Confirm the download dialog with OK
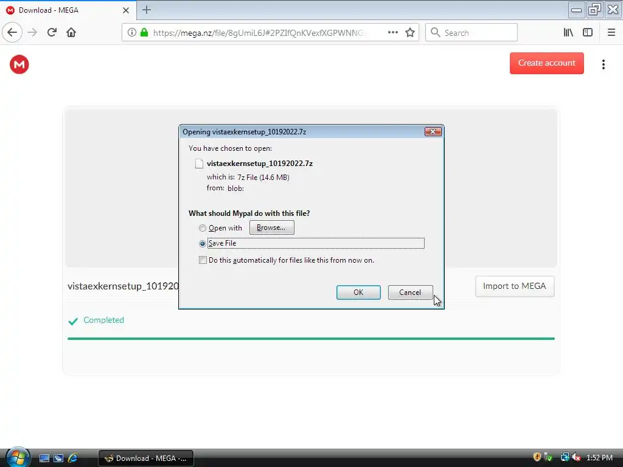The image size is (623, 467). coord(358,292)
